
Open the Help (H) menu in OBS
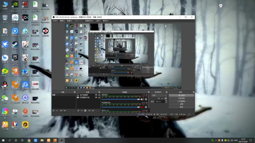click(106, 21)
